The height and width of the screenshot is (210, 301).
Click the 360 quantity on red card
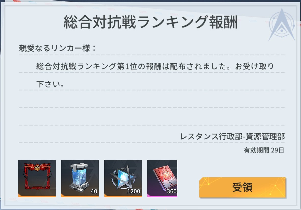pos(172,191)
